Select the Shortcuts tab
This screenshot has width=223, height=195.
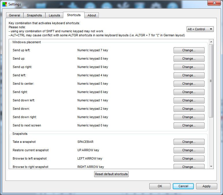click(x=74, y=15)
